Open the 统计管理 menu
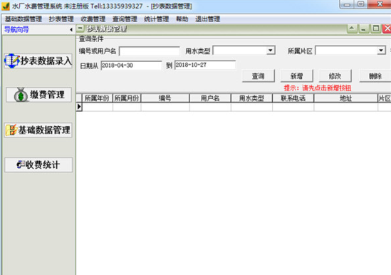391x275 pixels. coord(157,19)
